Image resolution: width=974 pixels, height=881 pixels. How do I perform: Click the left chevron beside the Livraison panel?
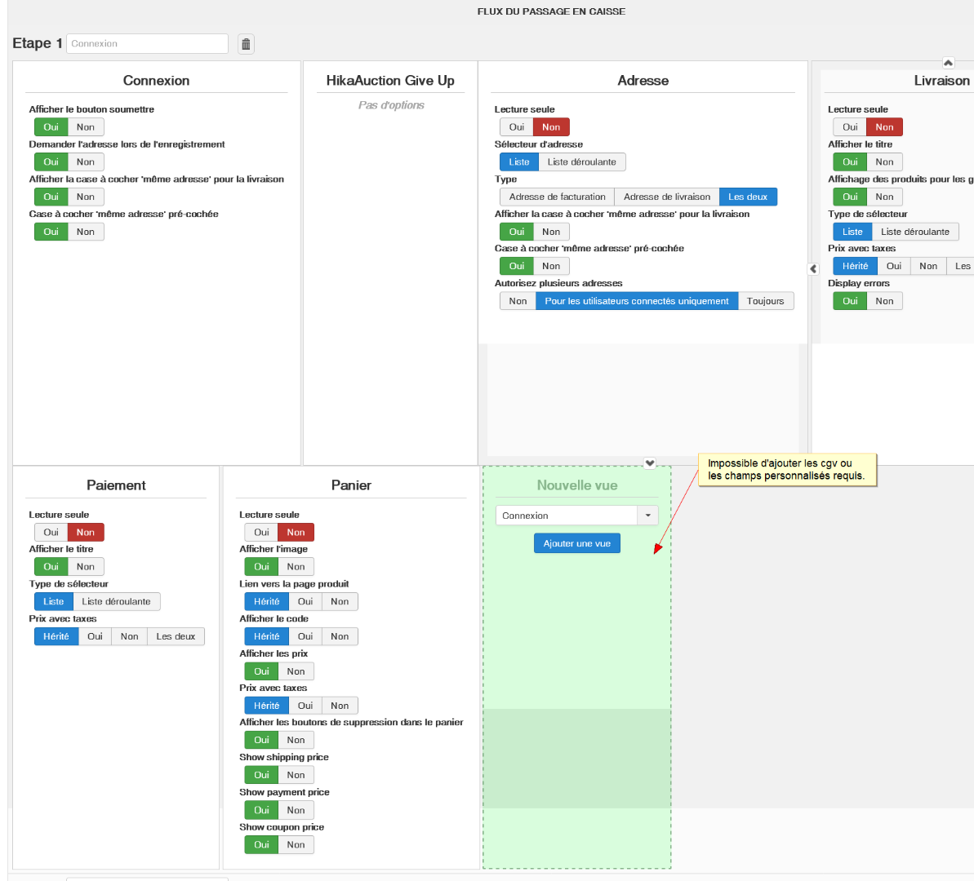(813, 268)
